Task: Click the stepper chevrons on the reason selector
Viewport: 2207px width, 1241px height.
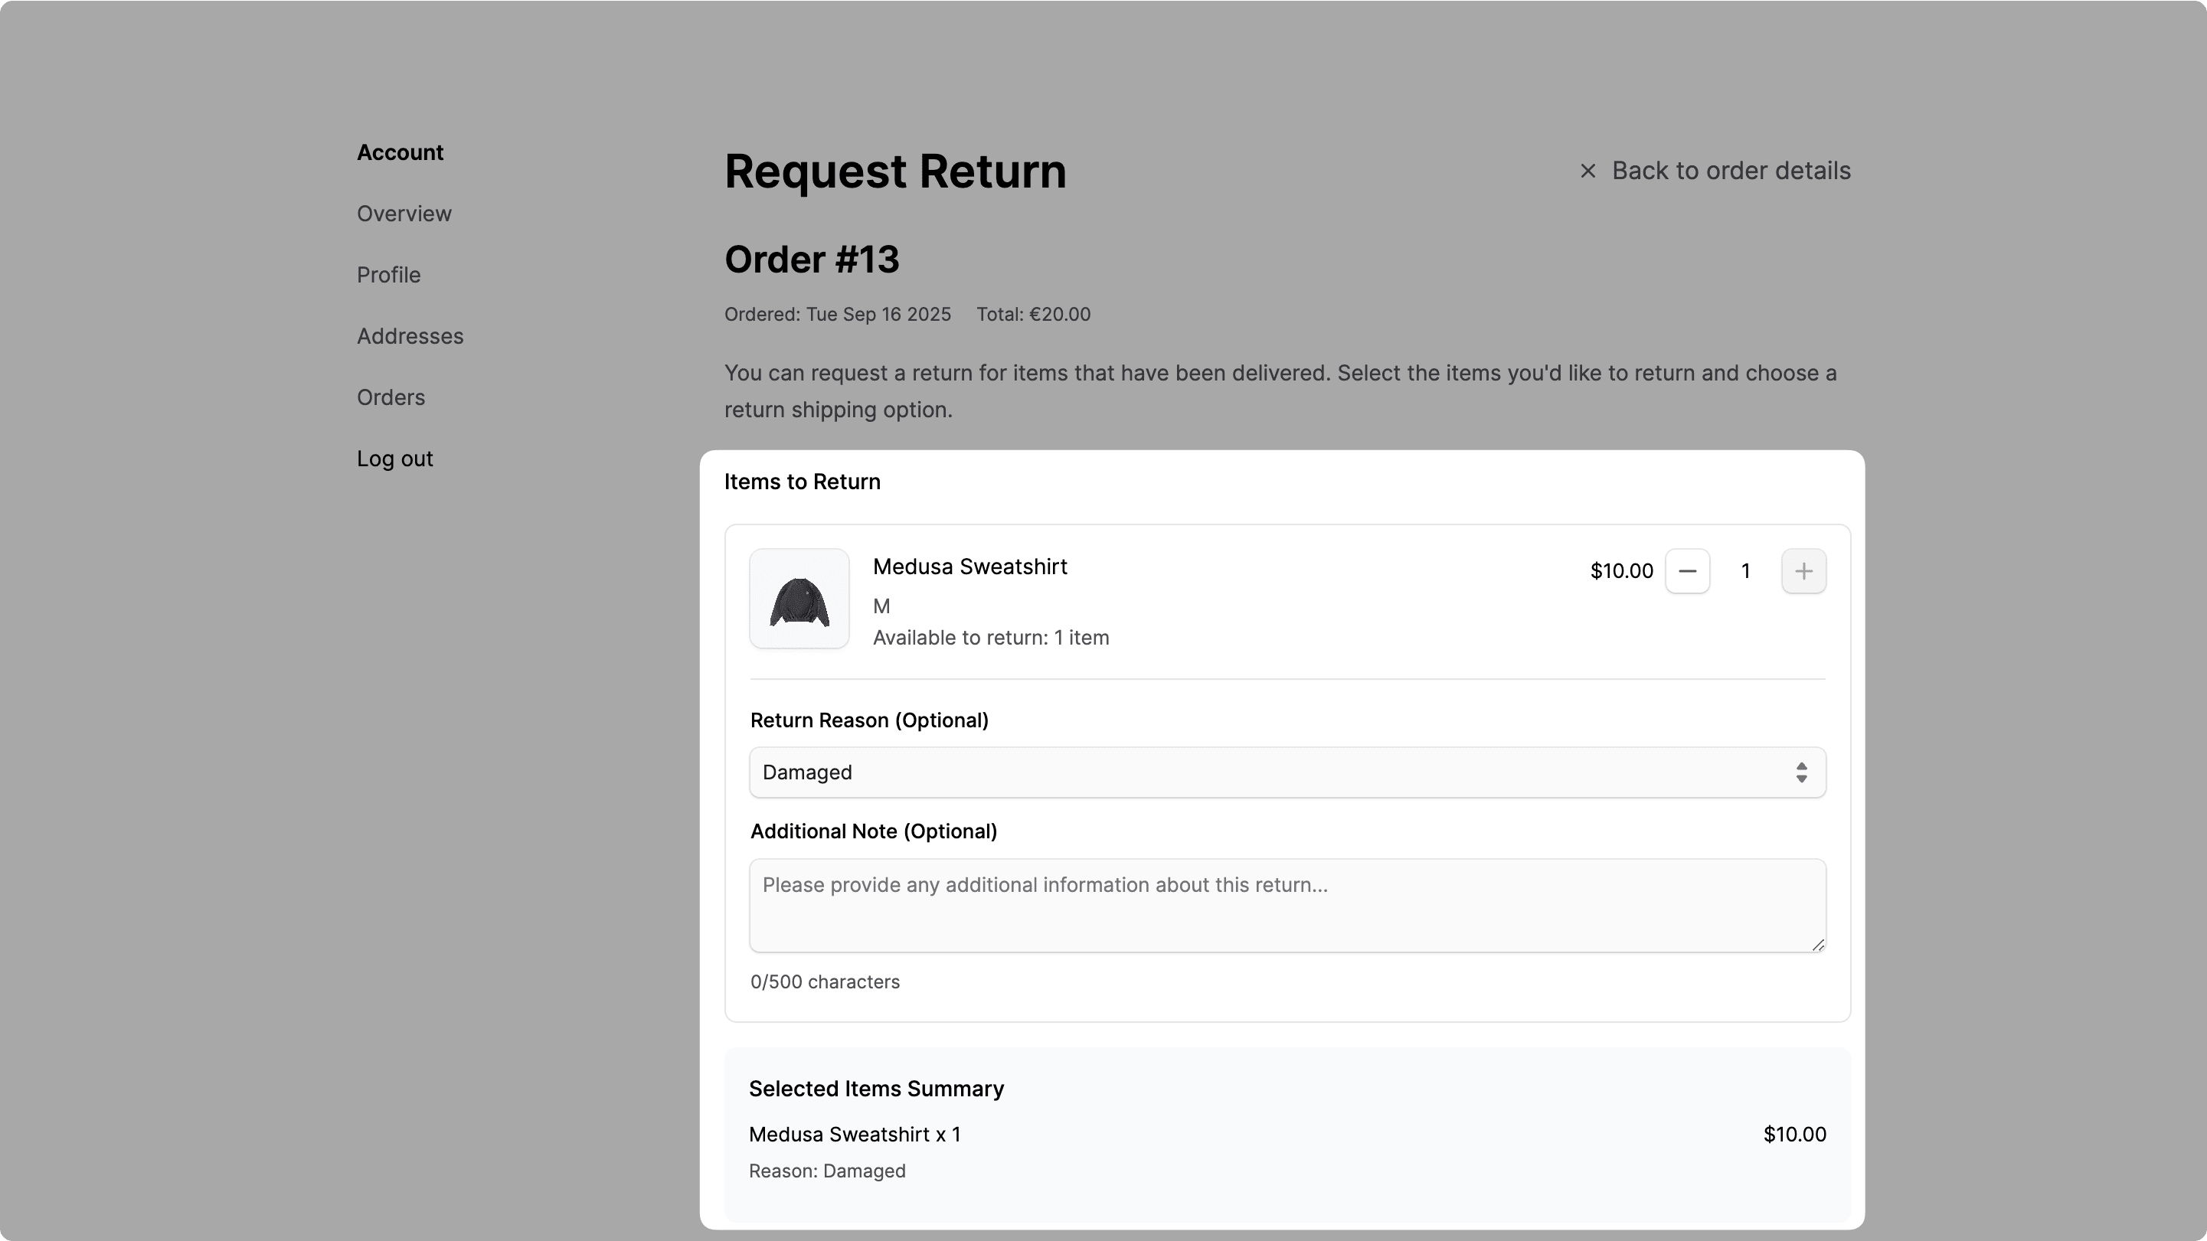Action: click(1802, 772)
